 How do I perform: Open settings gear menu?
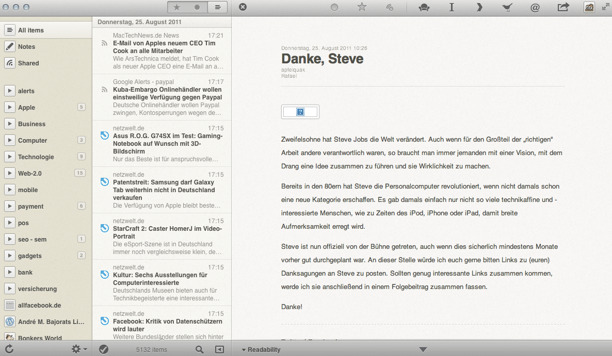(x=79, y=349)
